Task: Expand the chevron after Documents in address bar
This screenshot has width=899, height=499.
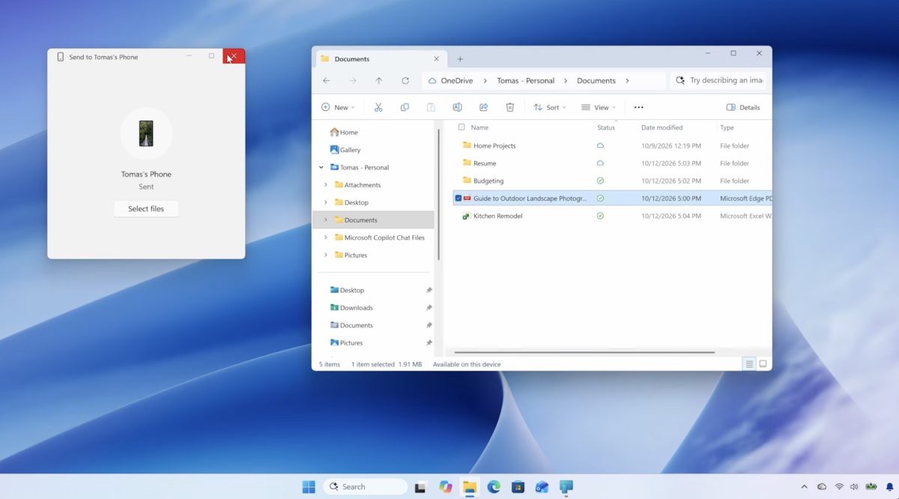Action: coord(627,81)
